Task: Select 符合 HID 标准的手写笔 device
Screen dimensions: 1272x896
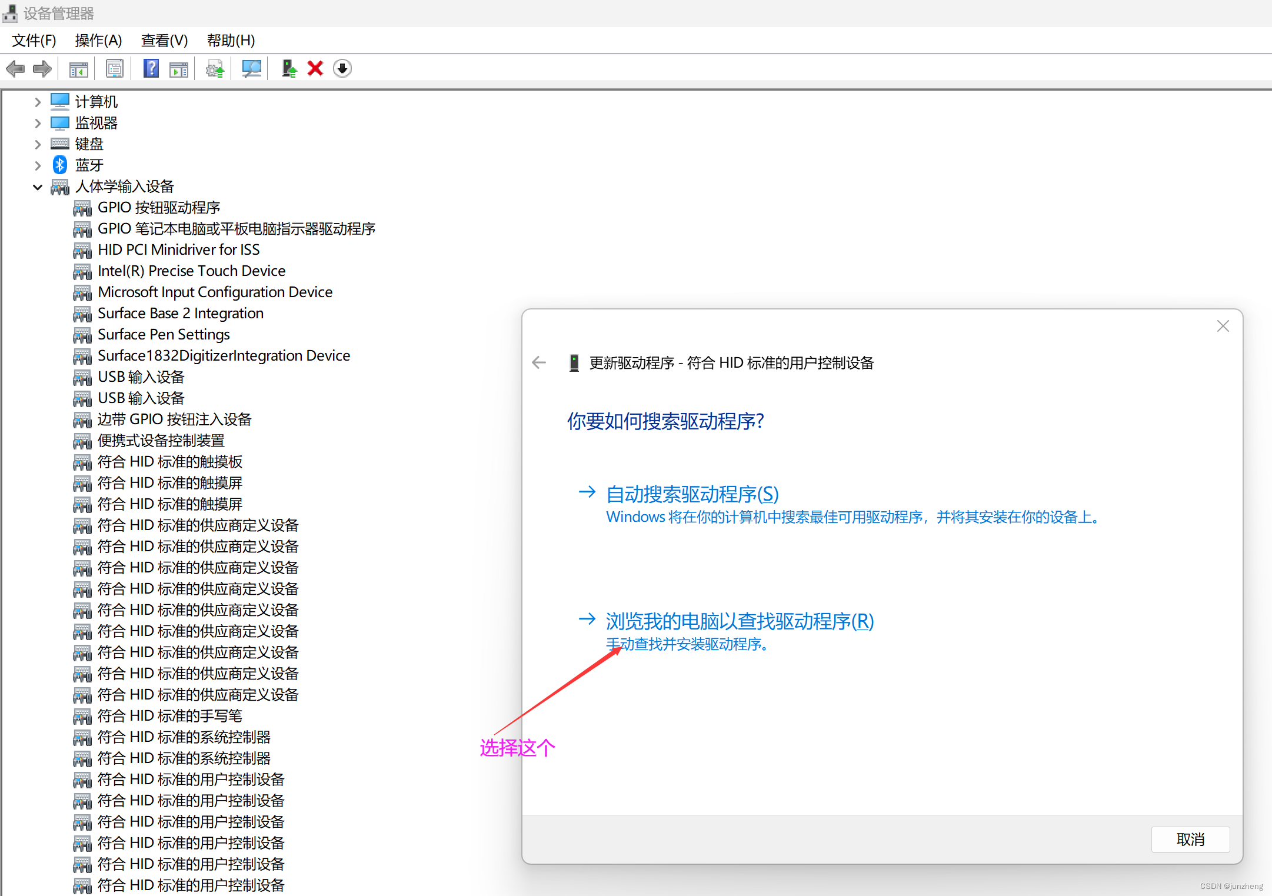Action: pyautogui.click(x=169, y=716)
